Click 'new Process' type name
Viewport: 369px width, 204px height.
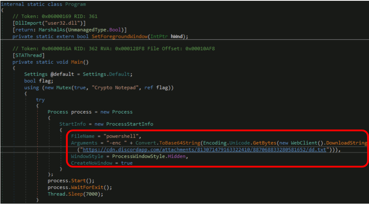click(x=122, y=112)
